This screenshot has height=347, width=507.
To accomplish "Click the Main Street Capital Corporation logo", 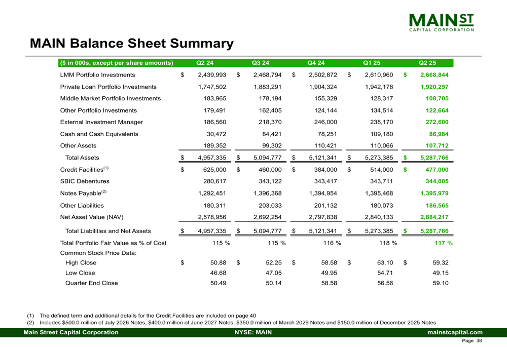I will coord(442,23).
